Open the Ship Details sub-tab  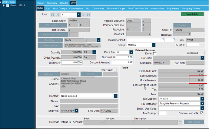173,8
